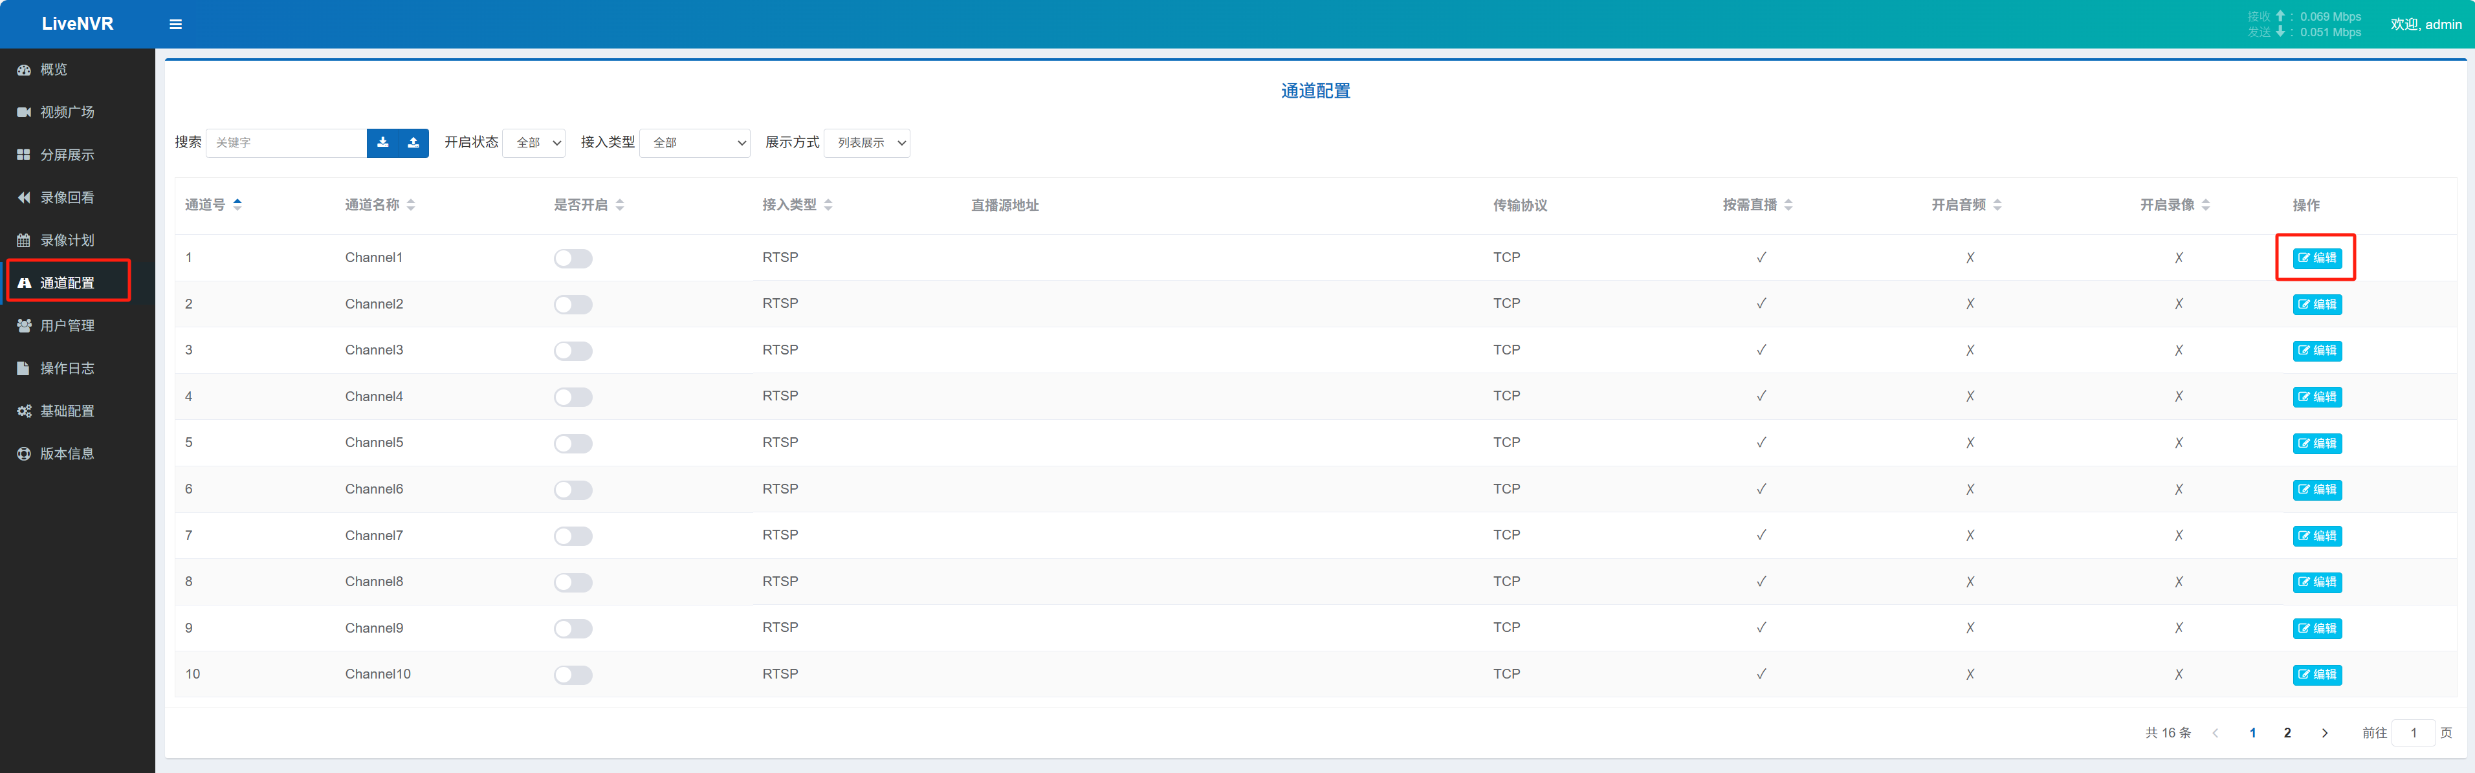This screenshot has width=2475, height=773.
Task: Sort by 通道名称 column arrows
Action: (x=412, y=204)
